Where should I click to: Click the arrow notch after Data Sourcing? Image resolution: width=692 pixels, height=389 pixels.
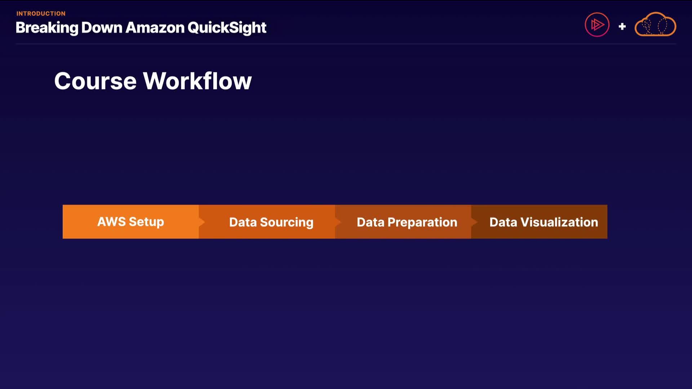point(338,222)
